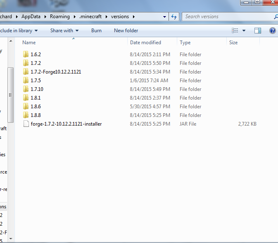278x243 pixels.
Task: Select the 1.7.2-Forge10.12.2.1121 folder name
Action: [x=56, y=72]
